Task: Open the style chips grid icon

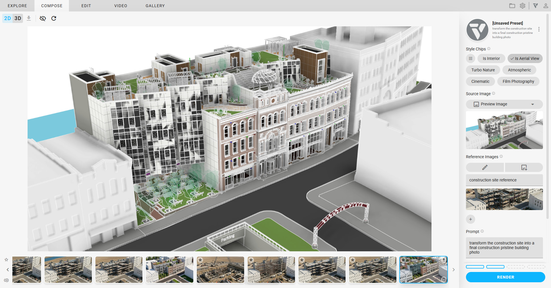Action: tap(470, 58)
